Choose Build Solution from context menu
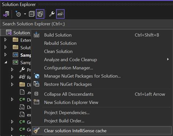173x136 pixels. click(101, 35)
